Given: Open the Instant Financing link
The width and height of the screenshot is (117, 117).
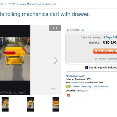Looking at the screenshot, I should [82, 87].
